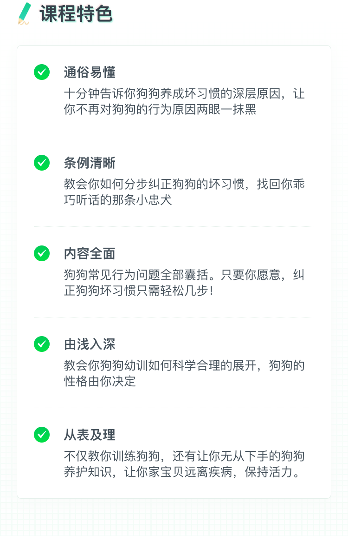Viewport: 348px width, 536px height.
Task: Click the green checkmark next to 由浅入深
Action: pyautogui.click(x=42, y=344)
